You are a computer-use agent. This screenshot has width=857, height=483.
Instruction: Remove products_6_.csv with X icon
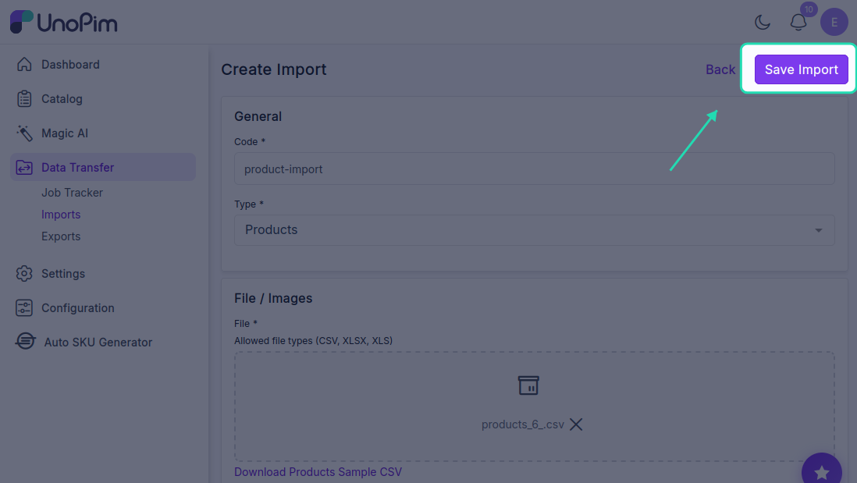576,424
